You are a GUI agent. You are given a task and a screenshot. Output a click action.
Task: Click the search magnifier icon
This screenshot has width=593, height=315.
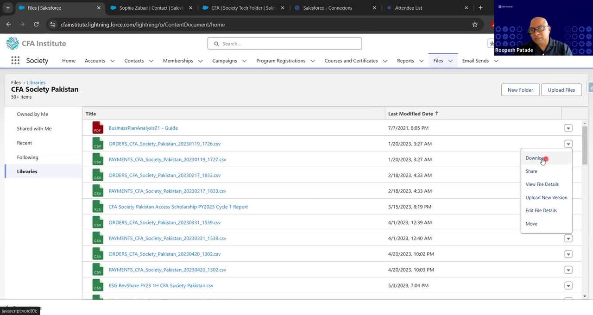click(216, 44)
